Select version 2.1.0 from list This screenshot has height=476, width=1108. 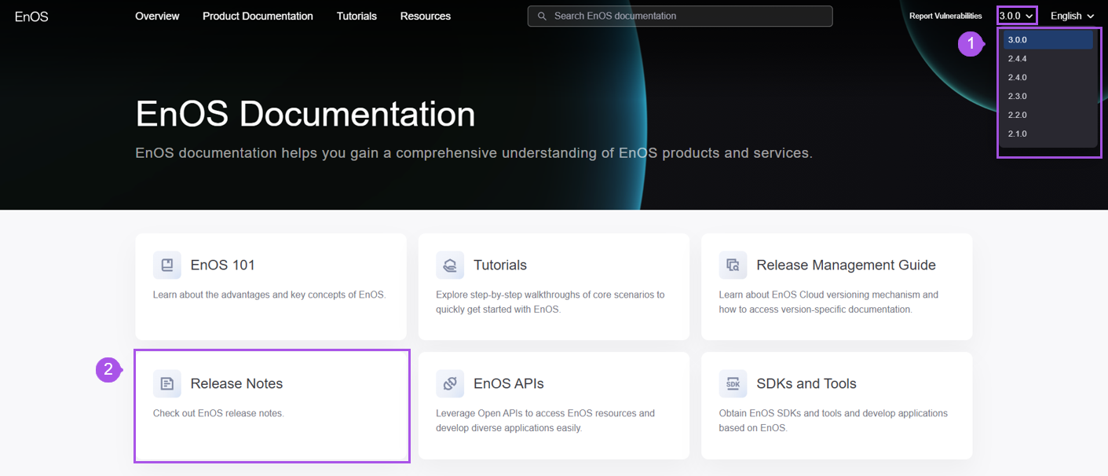coord(1018,134)
